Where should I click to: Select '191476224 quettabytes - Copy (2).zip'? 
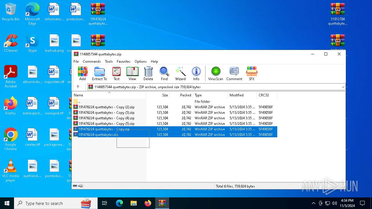pyautogui.click(x=174, y=107)
